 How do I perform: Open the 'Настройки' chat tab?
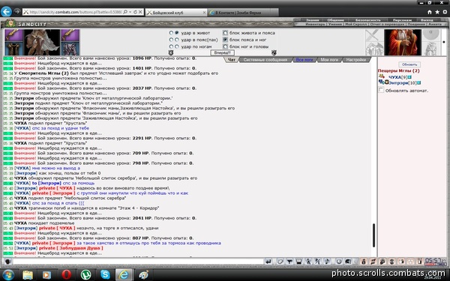(x=355, y=60)
